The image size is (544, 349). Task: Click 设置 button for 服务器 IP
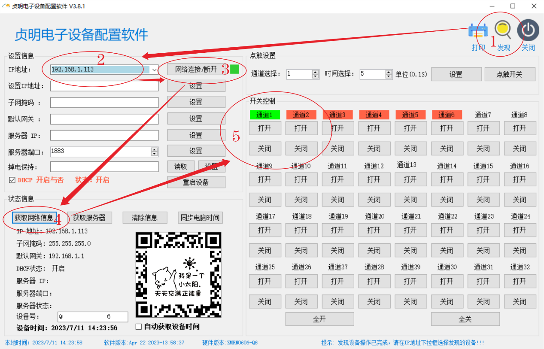(196, 135)
